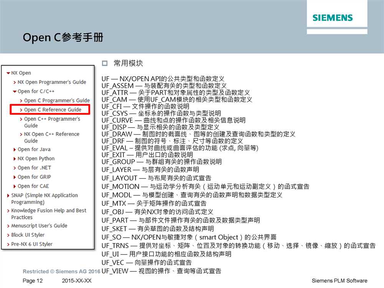
Task: Select Open for C/C++ entry
Action: (x=36, y=91)
